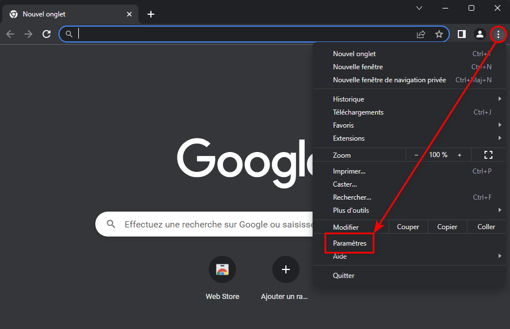
Task: Choose Caster... in the menu
Action: [409, 184]
